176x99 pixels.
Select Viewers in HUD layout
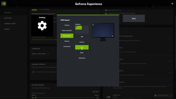point(67,41)
